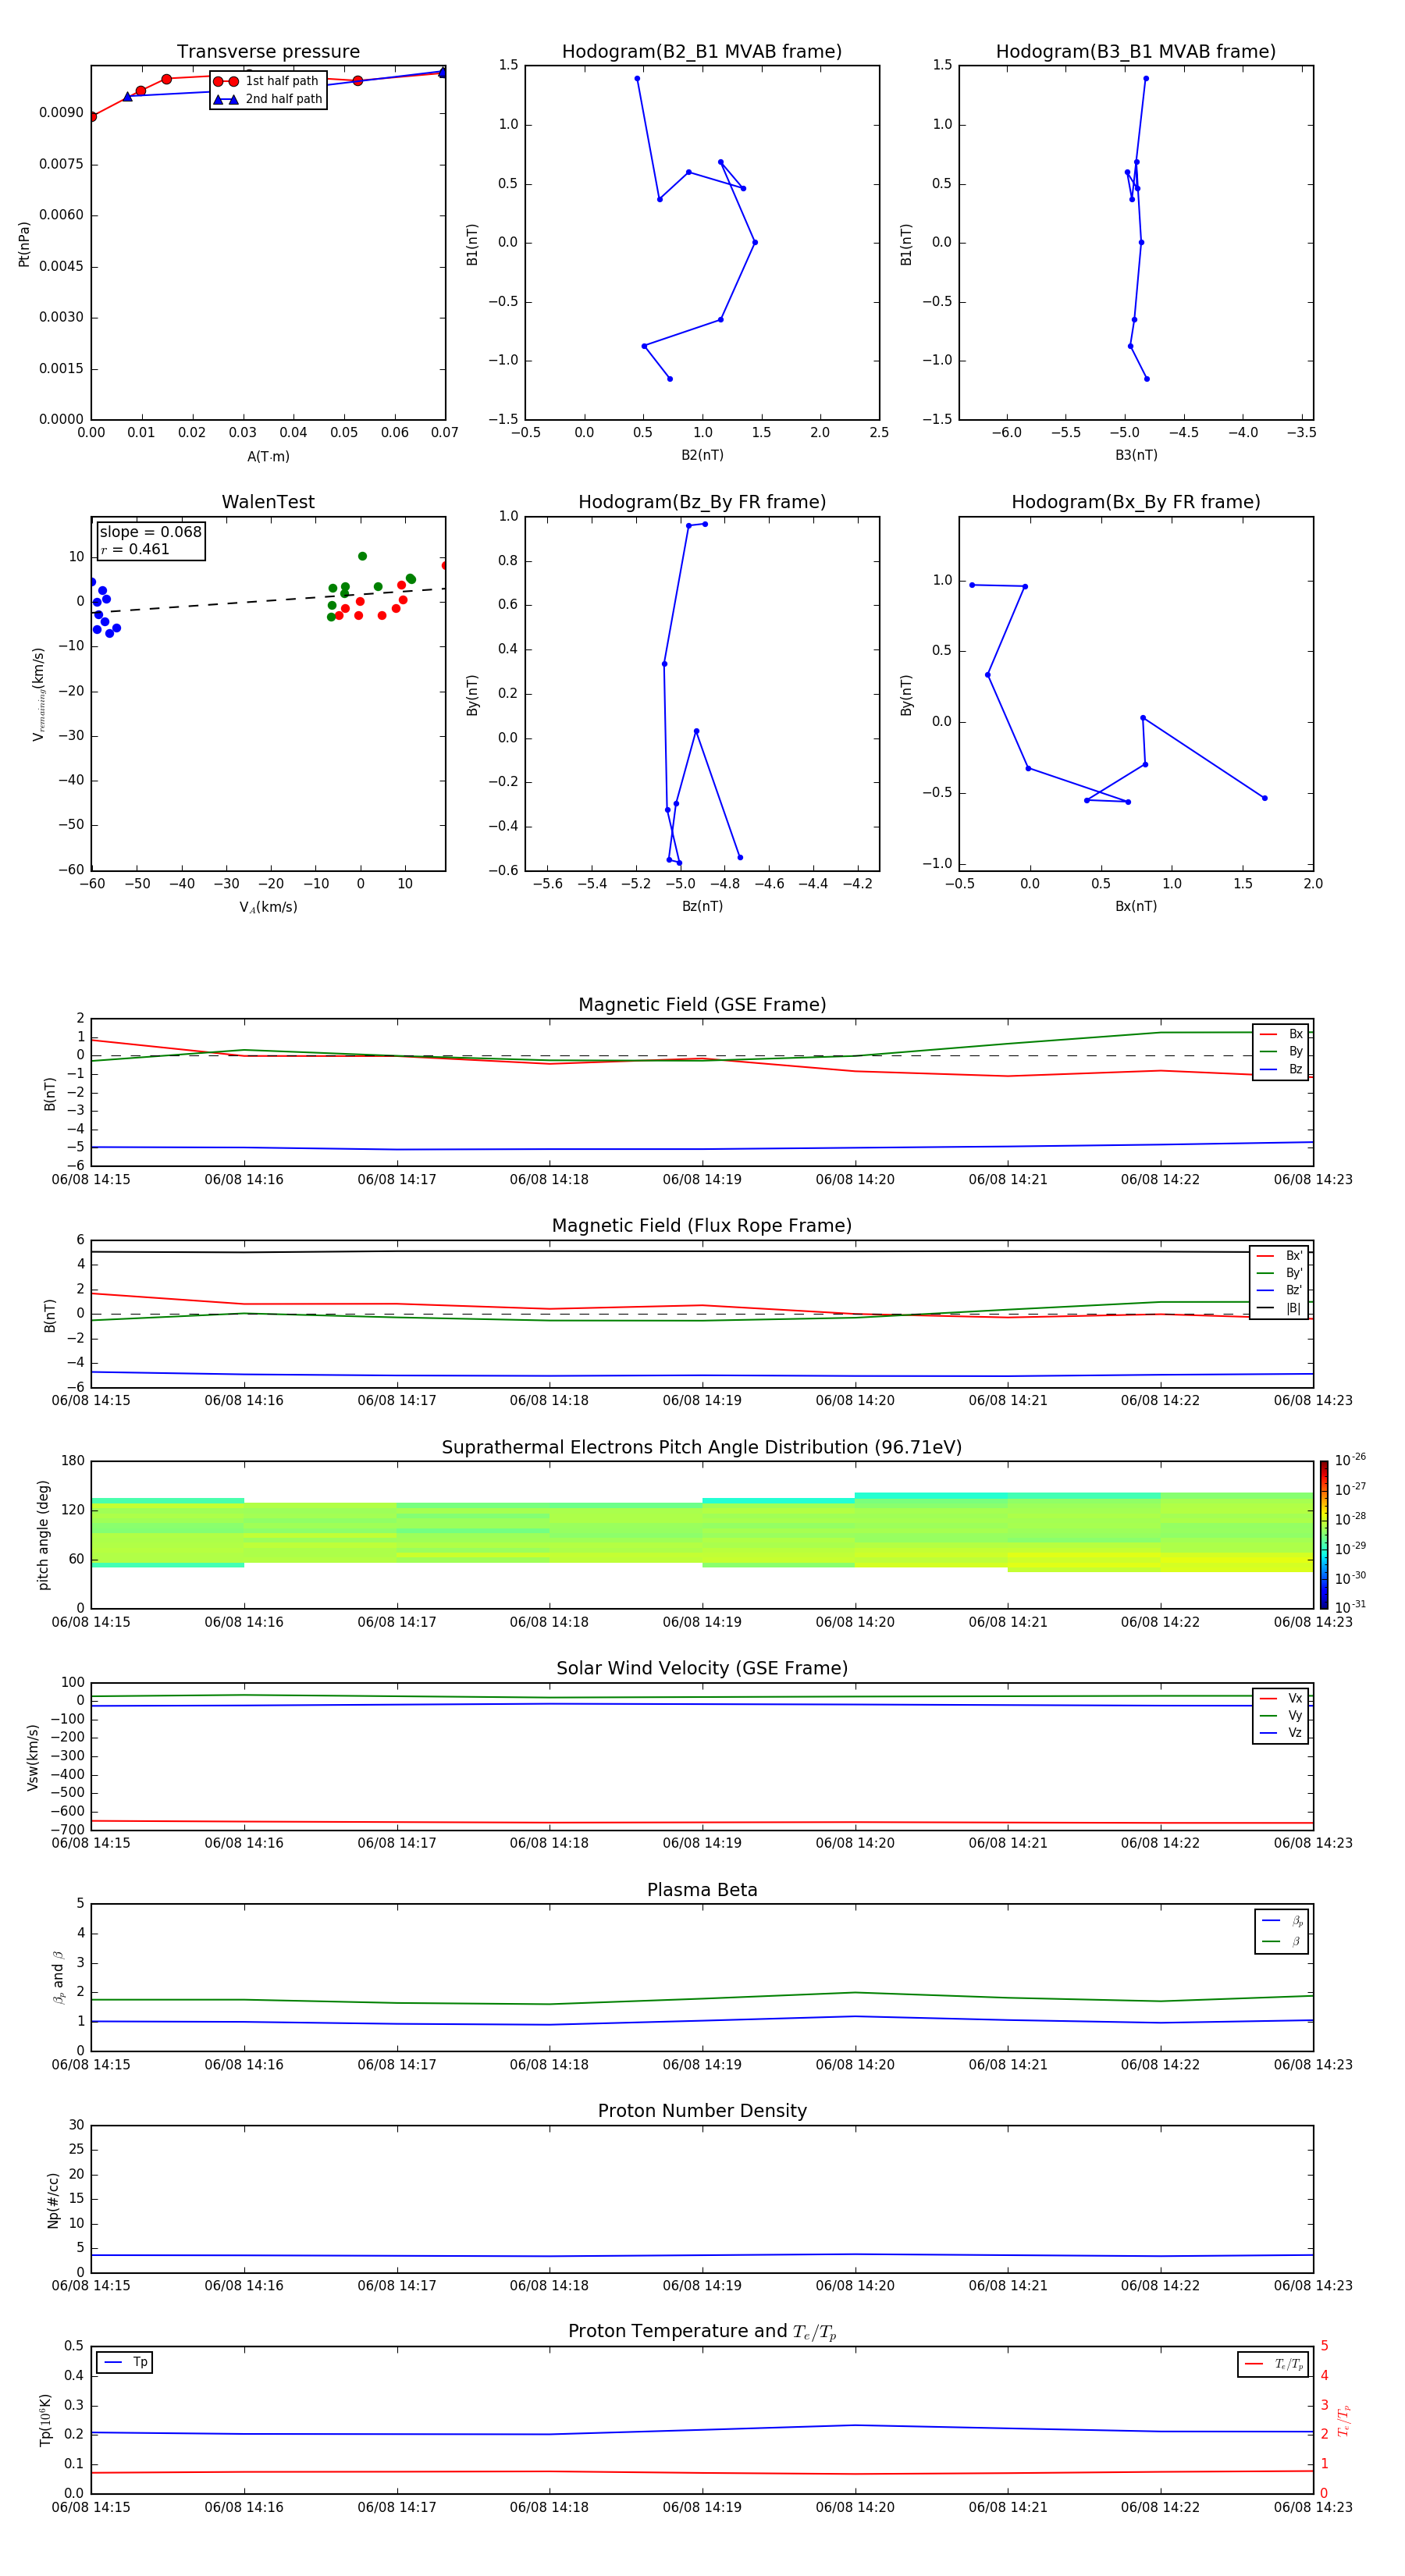
Task: Click the A(T·m) x-axis label
Action: (268, 457)
